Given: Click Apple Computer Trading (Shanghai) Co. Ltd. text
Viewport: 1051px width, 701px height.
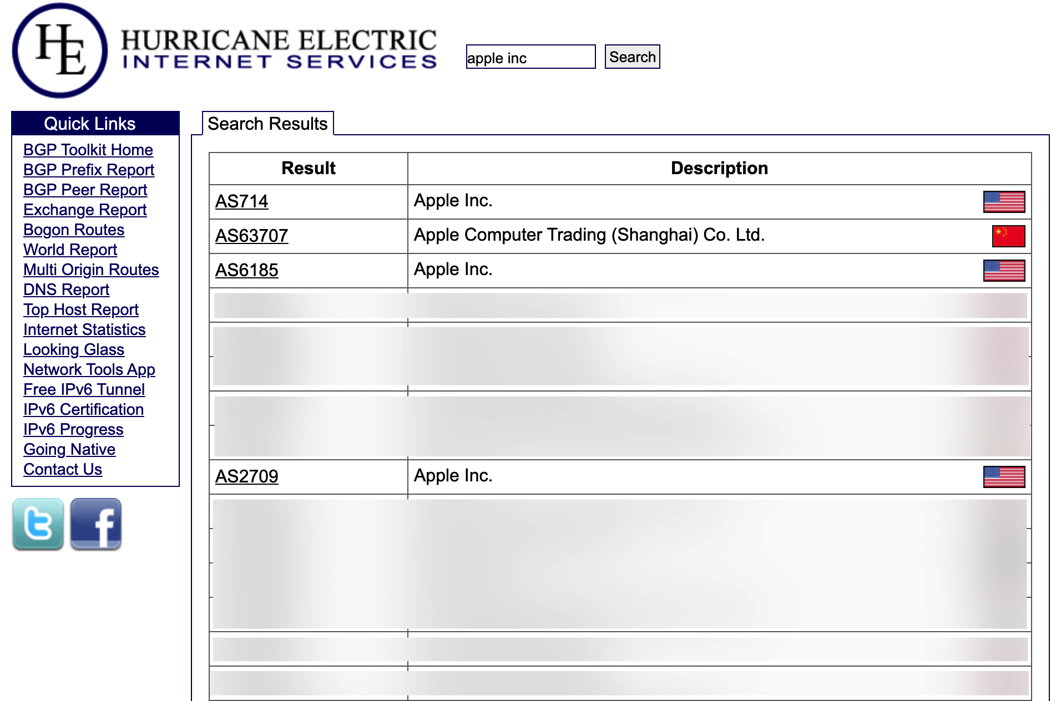Looking at the screenshot, I should point(589,235).
